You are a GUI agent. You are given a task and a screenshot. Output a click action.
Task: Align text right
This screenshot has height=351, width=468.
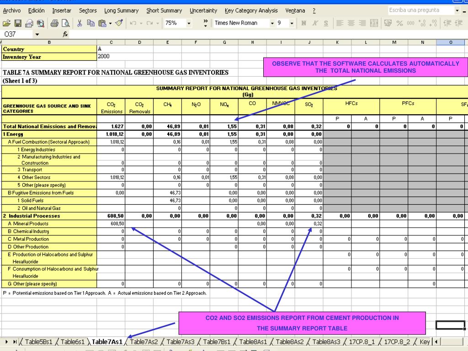[362, 23]
